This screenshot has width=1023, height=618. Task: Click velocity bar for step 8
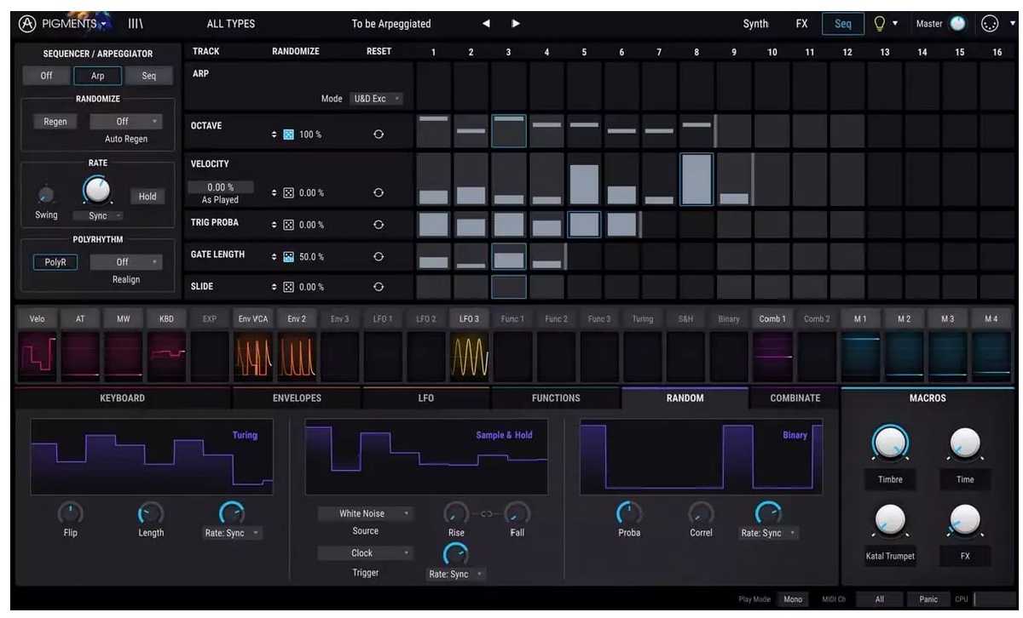(696, 179)
